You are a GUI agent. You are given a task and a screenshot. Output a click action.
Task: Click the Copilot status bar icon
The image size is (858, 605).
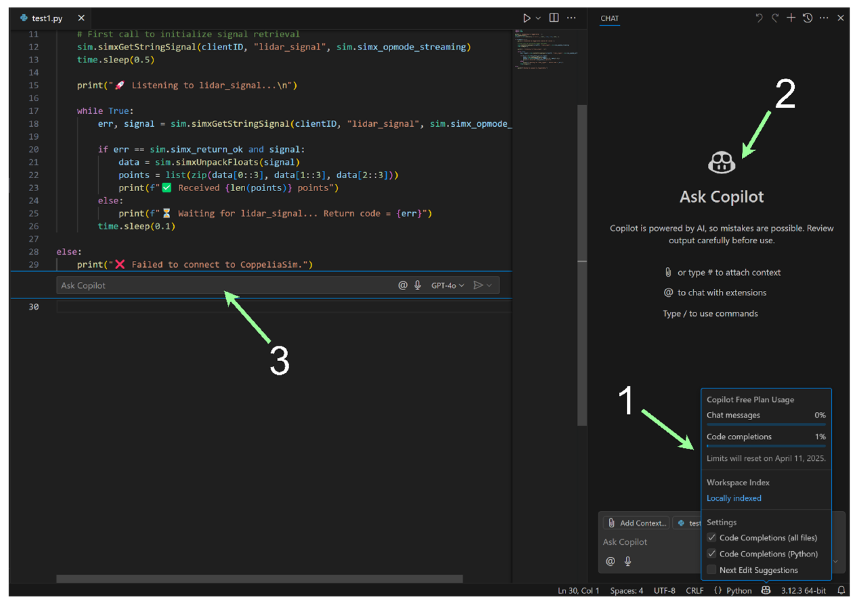pos(766,590)
